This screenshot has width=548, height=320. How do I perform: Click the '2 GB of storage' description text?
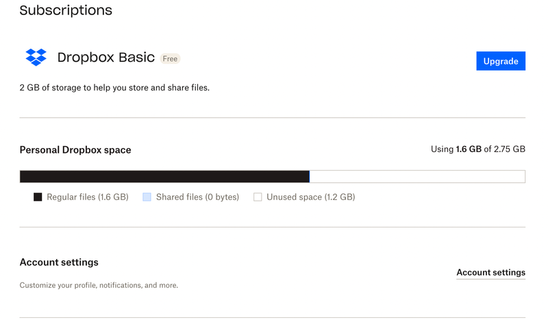click(x=114, y=88)
